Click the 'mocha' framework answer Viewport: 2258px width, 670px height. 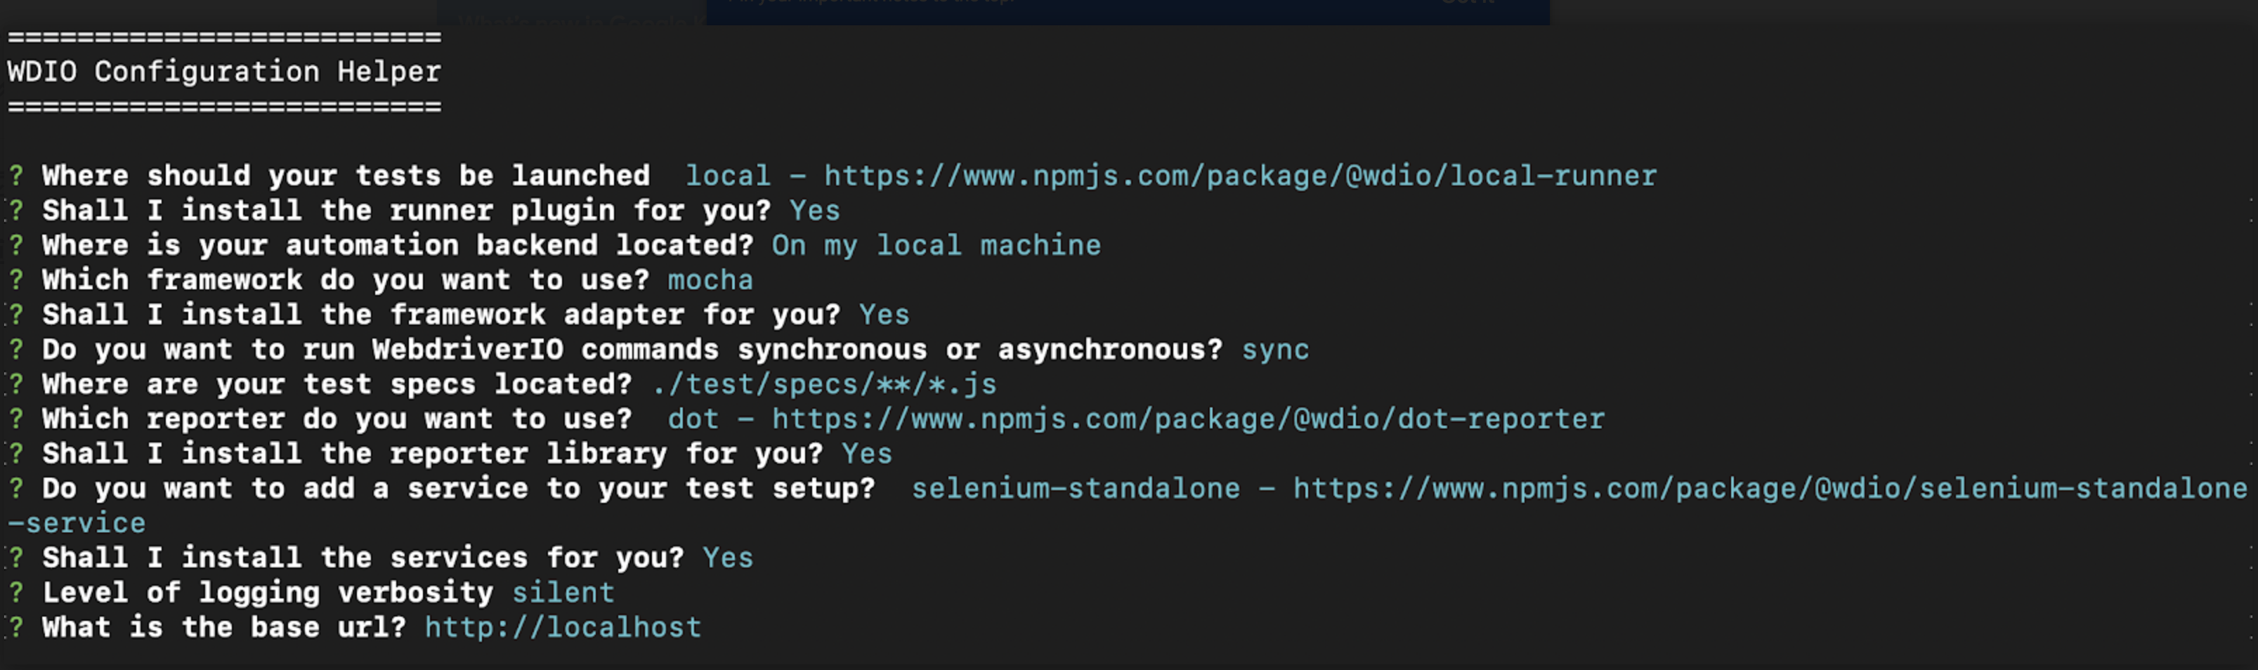click(710, 280)
